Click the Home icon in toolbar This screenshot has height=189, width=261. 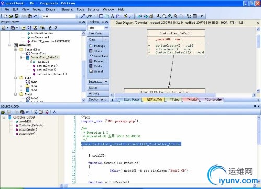[151, 16]
